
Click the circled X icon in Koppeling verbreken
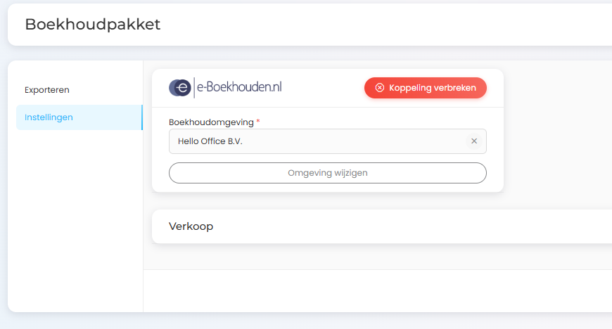(x=380, y=88)
